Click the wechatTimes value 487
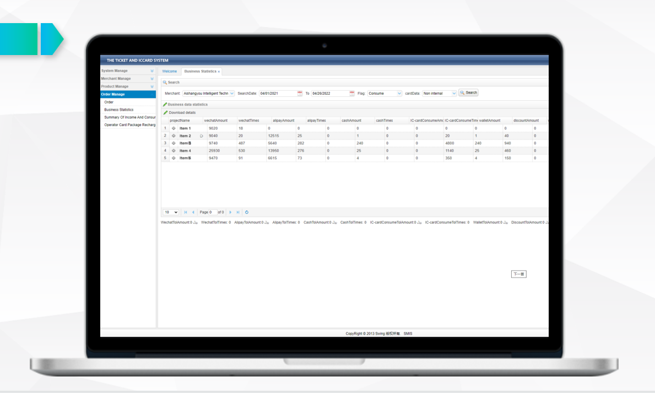Screen dimensions: 655x393 click(x=241, y=144)
